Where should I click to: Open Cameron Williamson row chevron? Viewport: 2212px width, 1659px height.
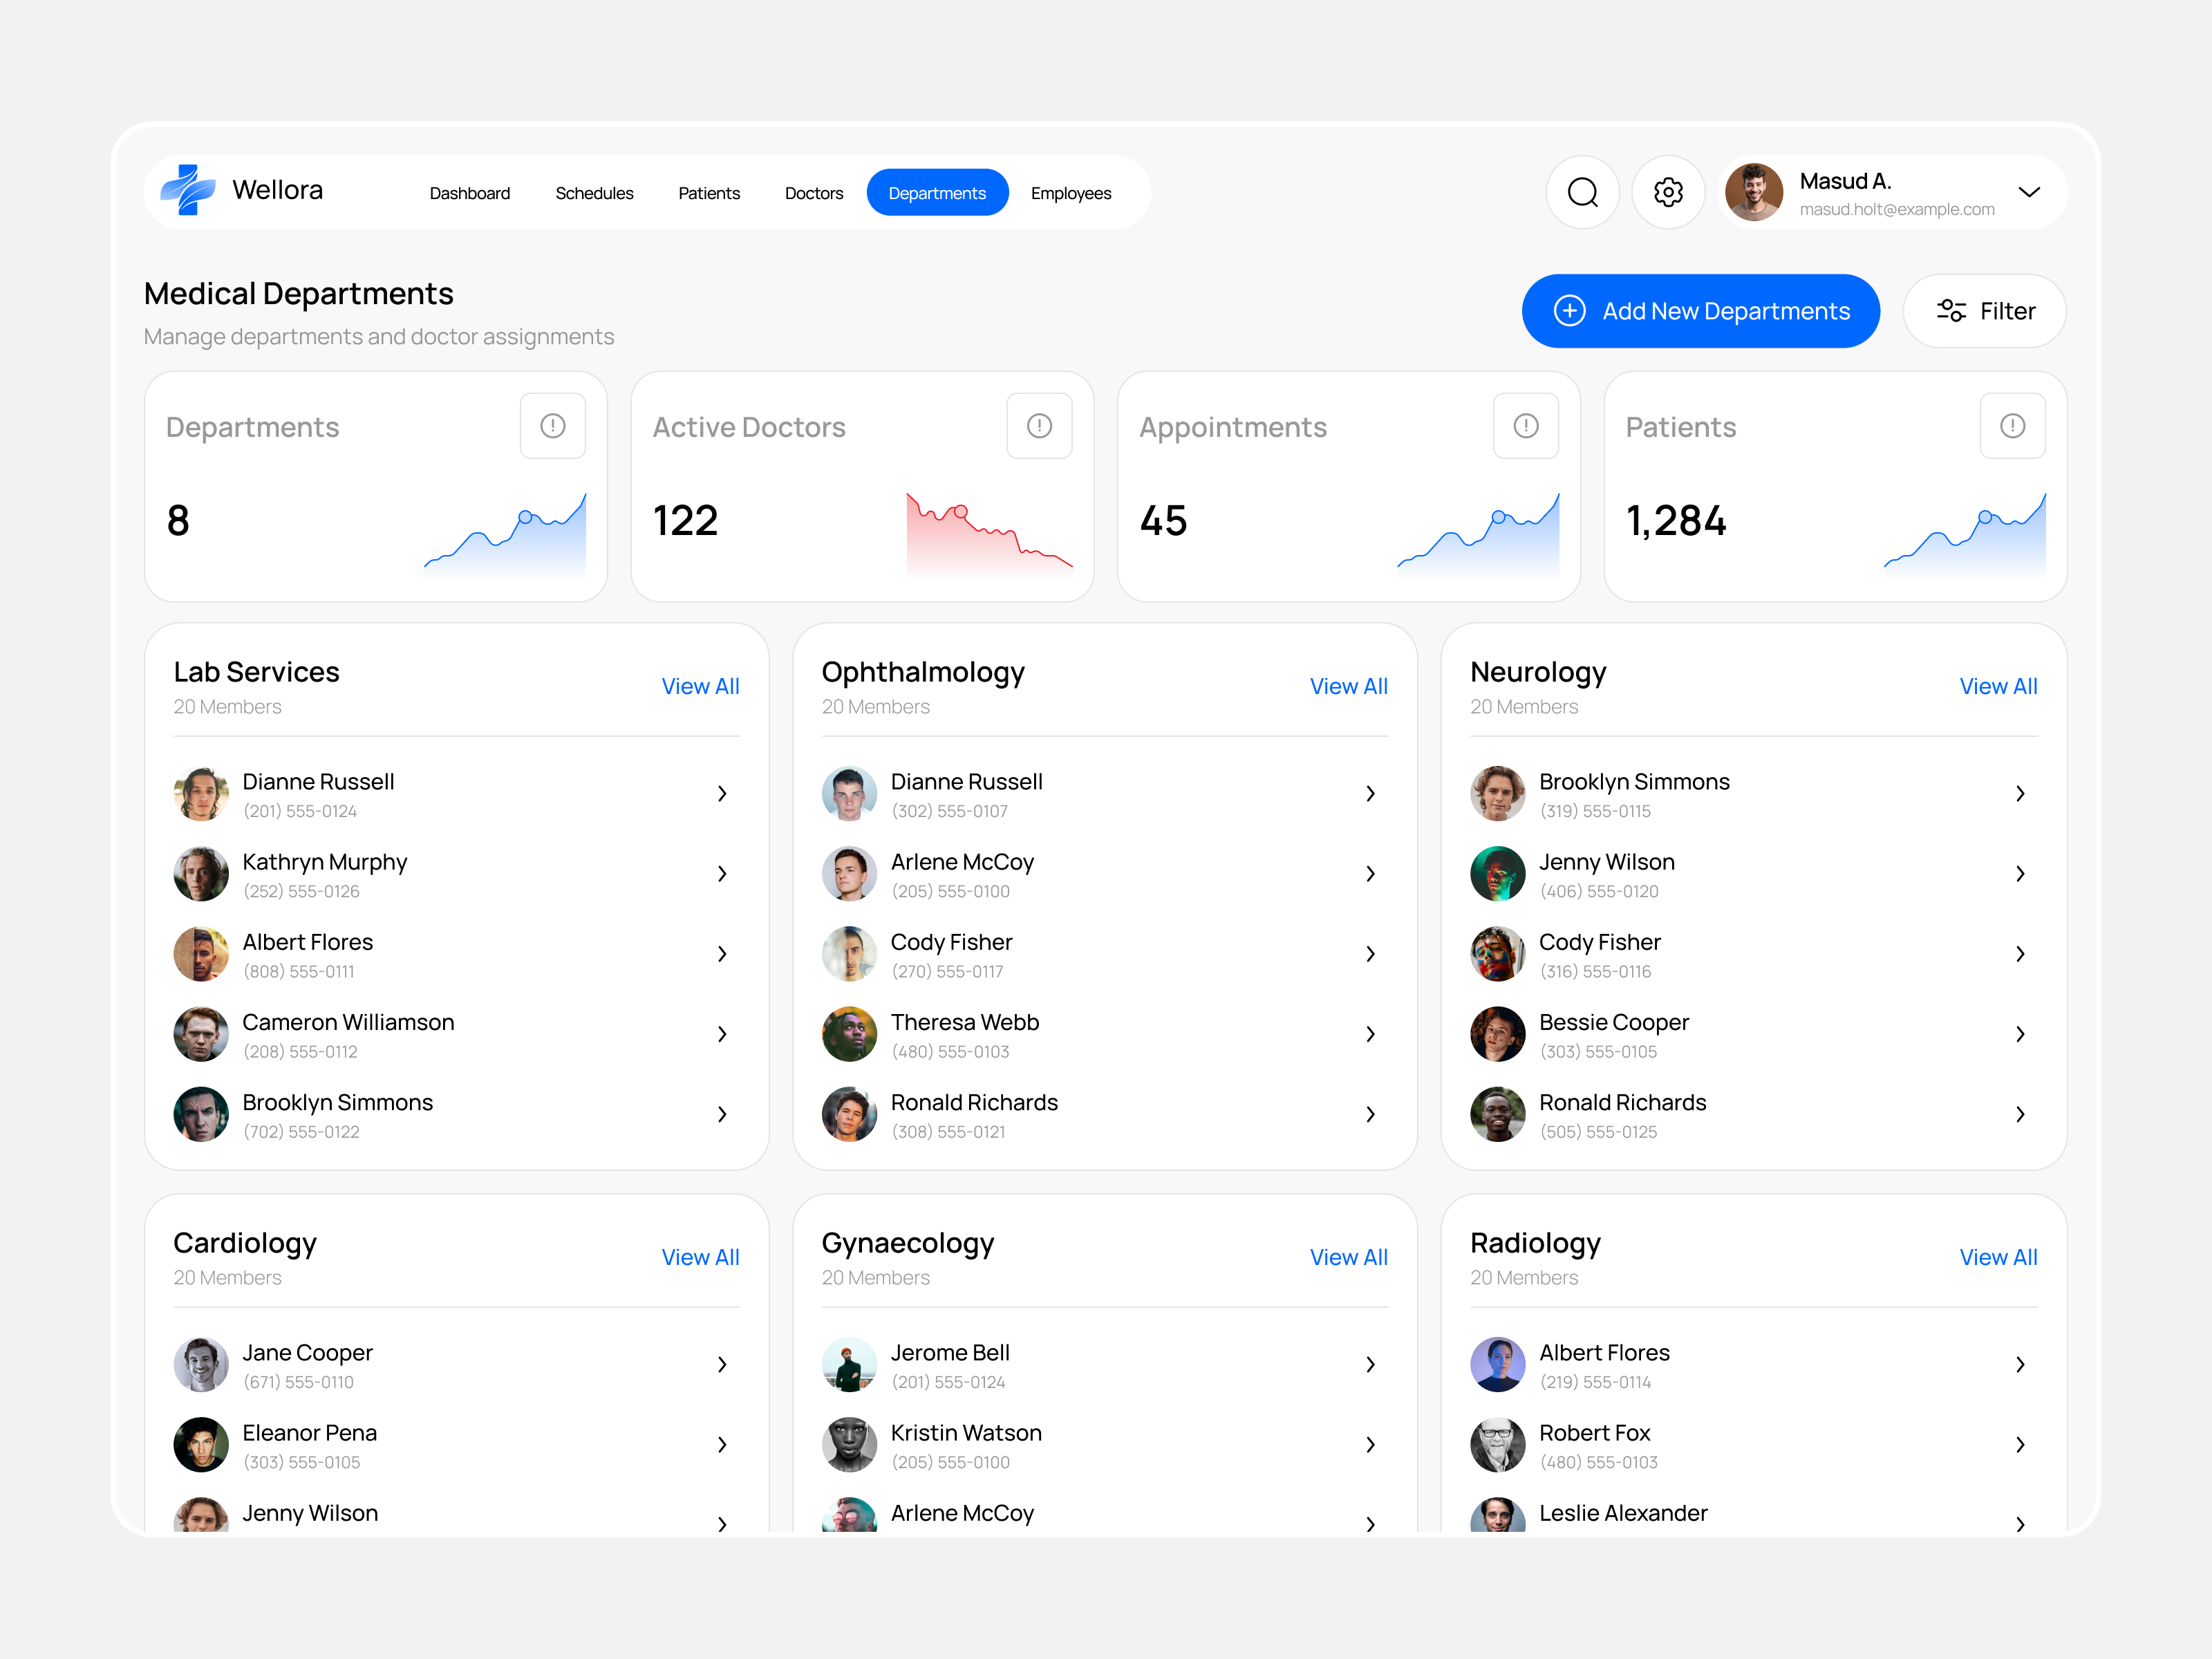point(722,1034)
